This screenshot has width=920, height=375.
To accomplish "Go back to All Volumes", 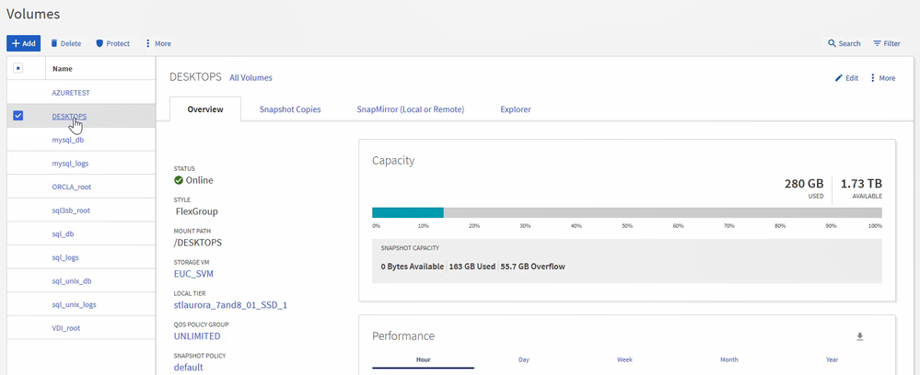I will point(250,78).
